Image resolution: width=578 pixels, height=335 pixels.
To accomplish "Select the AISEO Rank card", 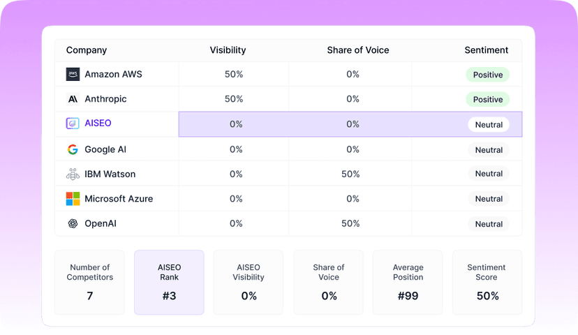I will tap(169, 282).
